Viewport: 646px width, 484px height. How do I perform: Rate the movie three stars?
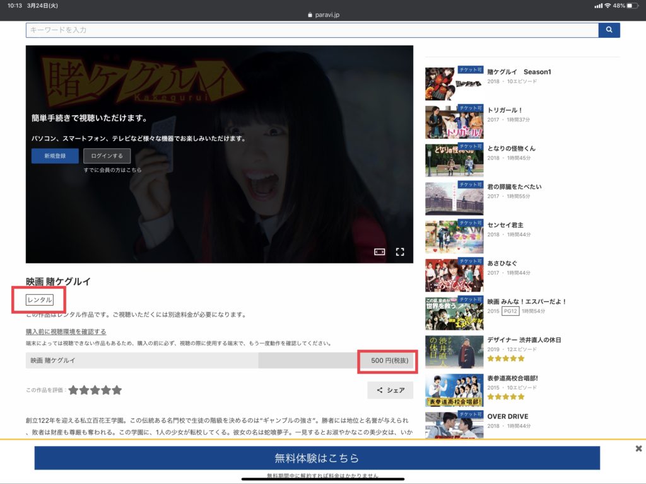95,390
